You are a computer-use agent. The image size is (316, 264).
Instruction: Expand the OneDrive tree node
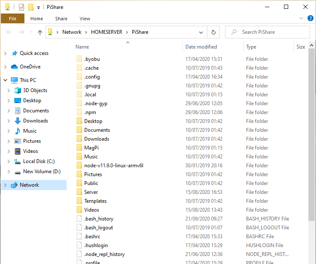tap(5, 67)
